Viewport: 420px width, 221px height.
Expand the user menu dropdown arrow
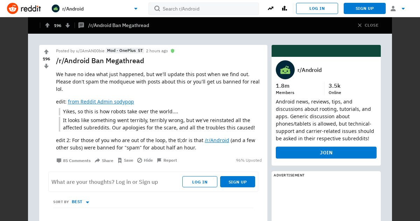(x=403, y=9)
